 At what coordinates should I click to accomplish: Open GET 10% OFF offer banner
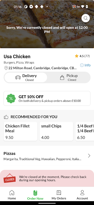point(47,98)
